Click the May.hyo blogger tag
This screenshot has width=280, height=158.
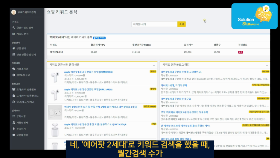tap(265, 71)
